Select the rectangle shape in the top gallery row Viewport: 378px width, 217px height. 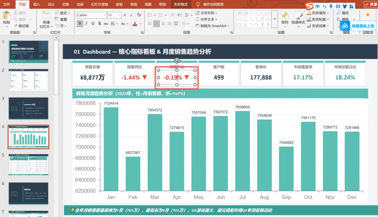(x=262, y=14)
